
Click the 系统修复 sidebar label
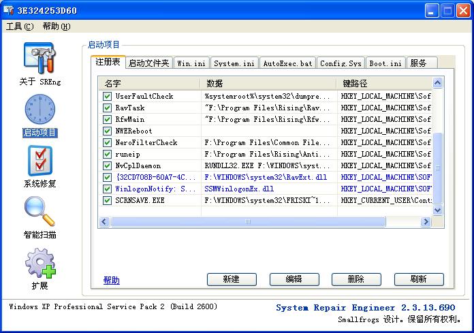click(x=40, y=184)
